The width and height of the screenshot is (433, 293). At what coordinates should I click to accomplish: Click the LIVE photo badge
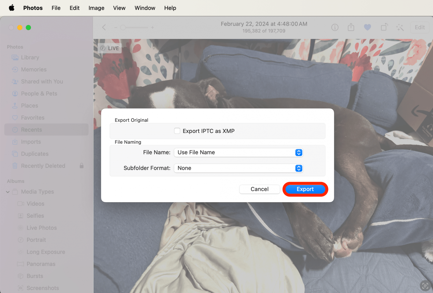110,48
